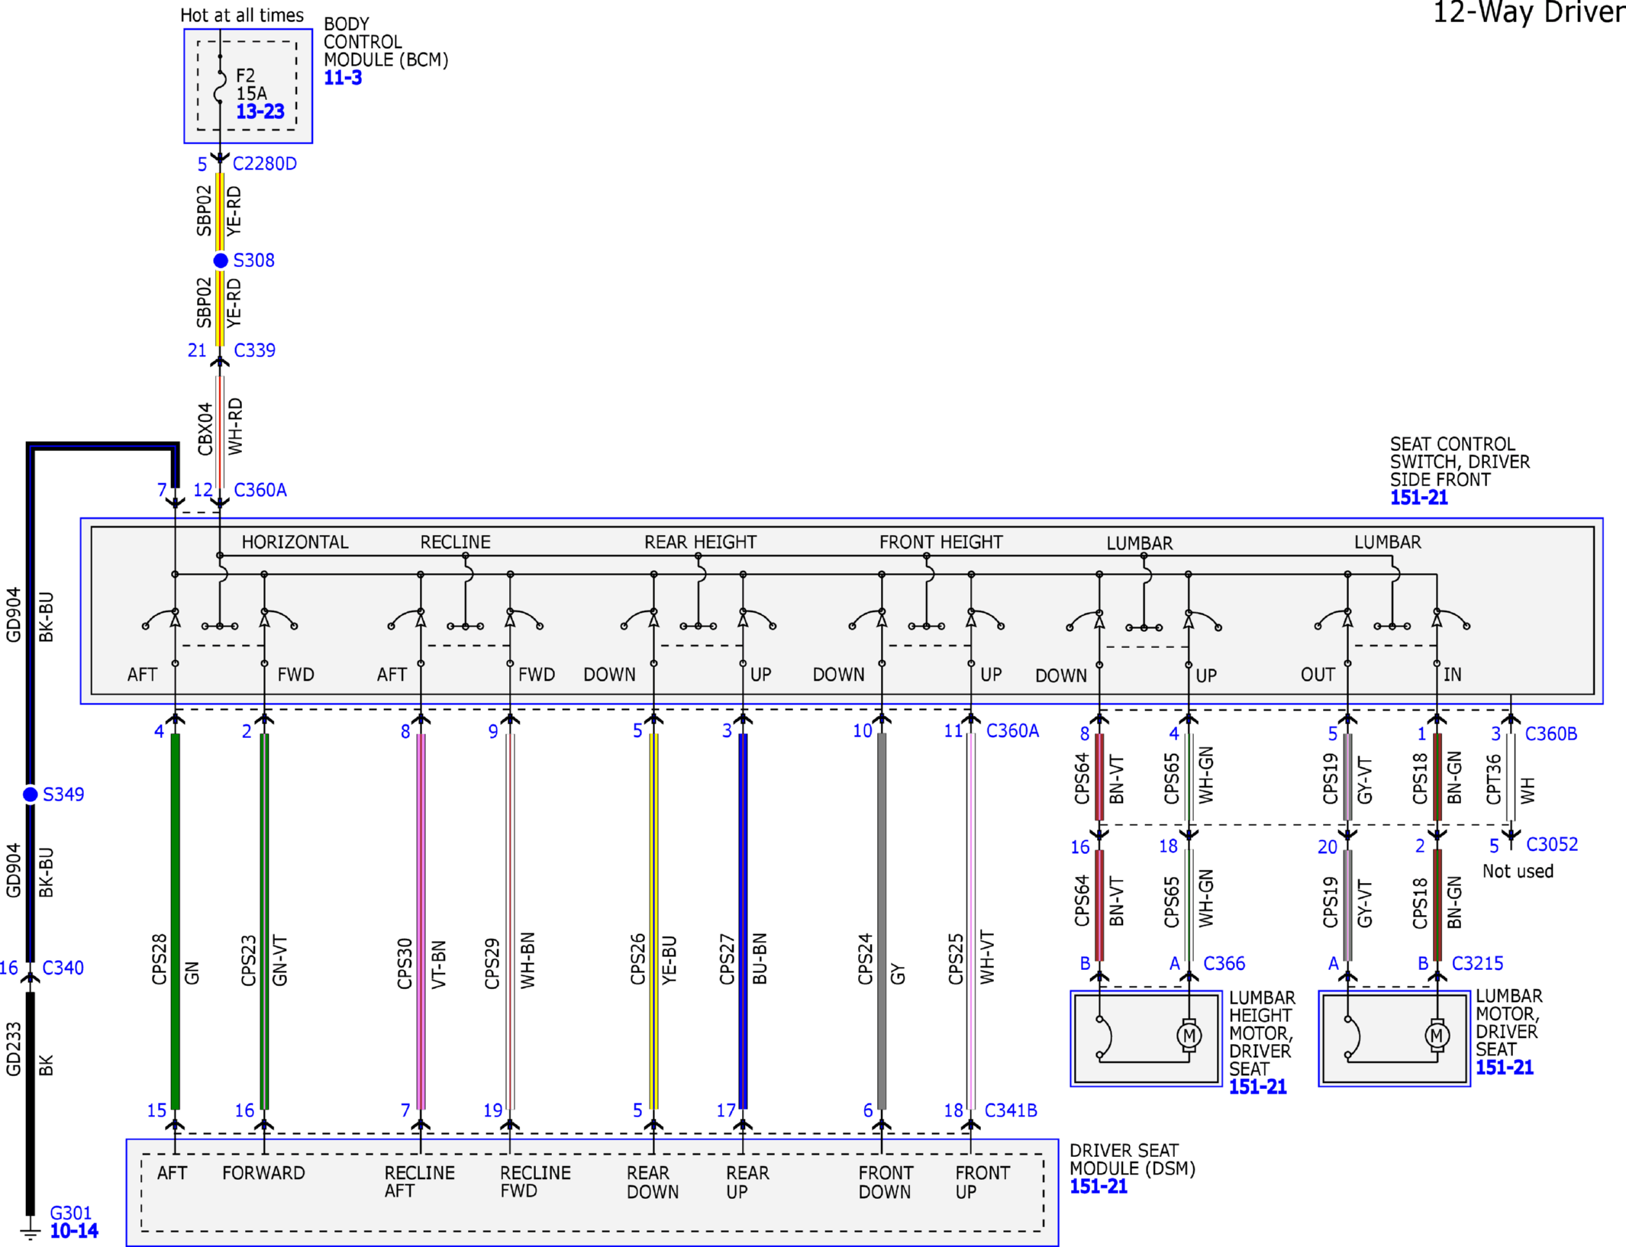Click the FRONT DOWN module pin label
Viewport: 1626px width, 1247px height.
click(886, 1182)
